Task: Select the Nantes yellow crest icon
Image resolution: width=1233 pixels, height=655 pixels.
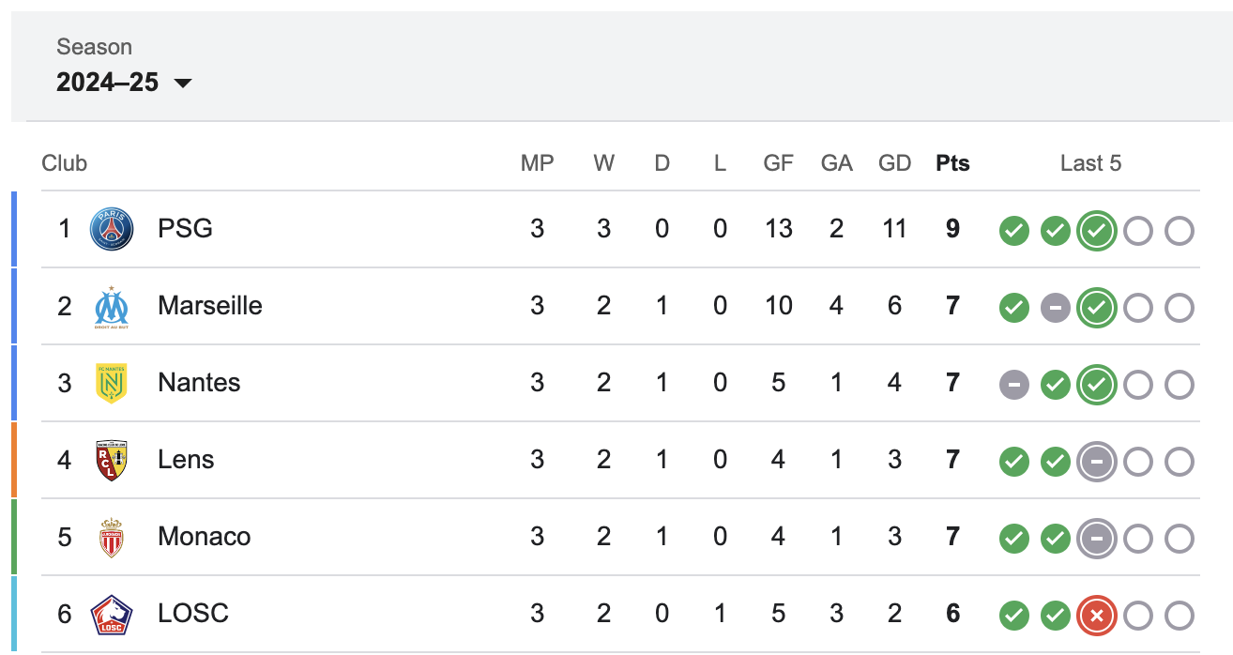Action: (x=112, y=383)
